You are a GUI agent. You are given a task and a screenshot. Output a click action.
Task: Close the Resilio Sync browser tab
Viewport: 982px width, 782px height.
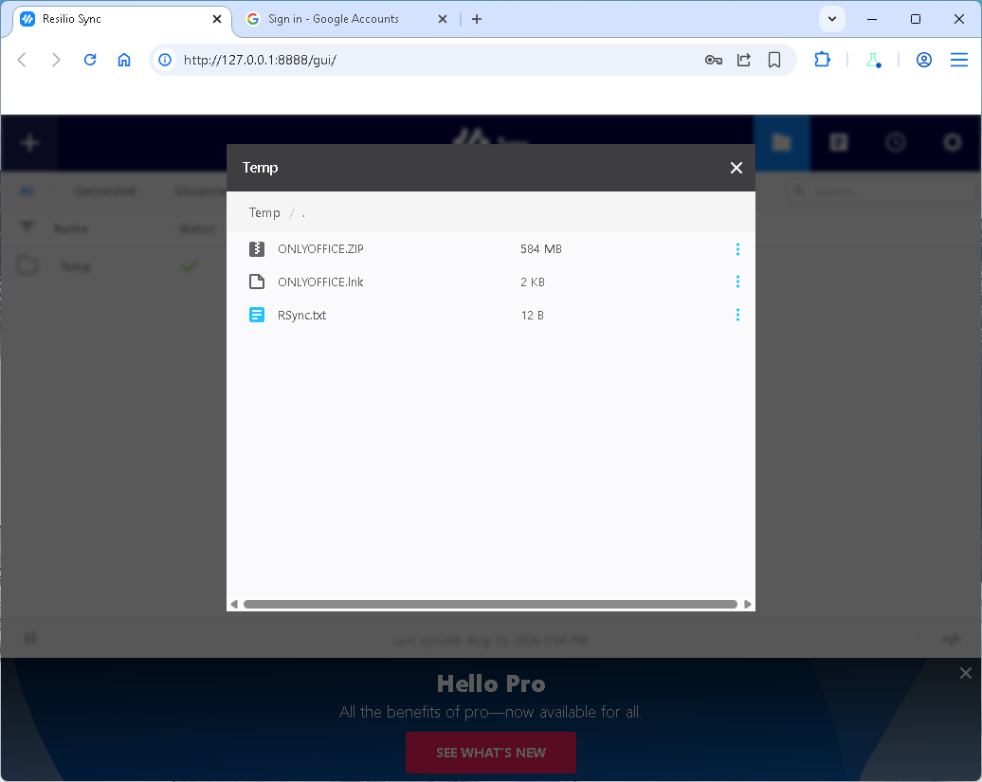(x=217, y=19)
